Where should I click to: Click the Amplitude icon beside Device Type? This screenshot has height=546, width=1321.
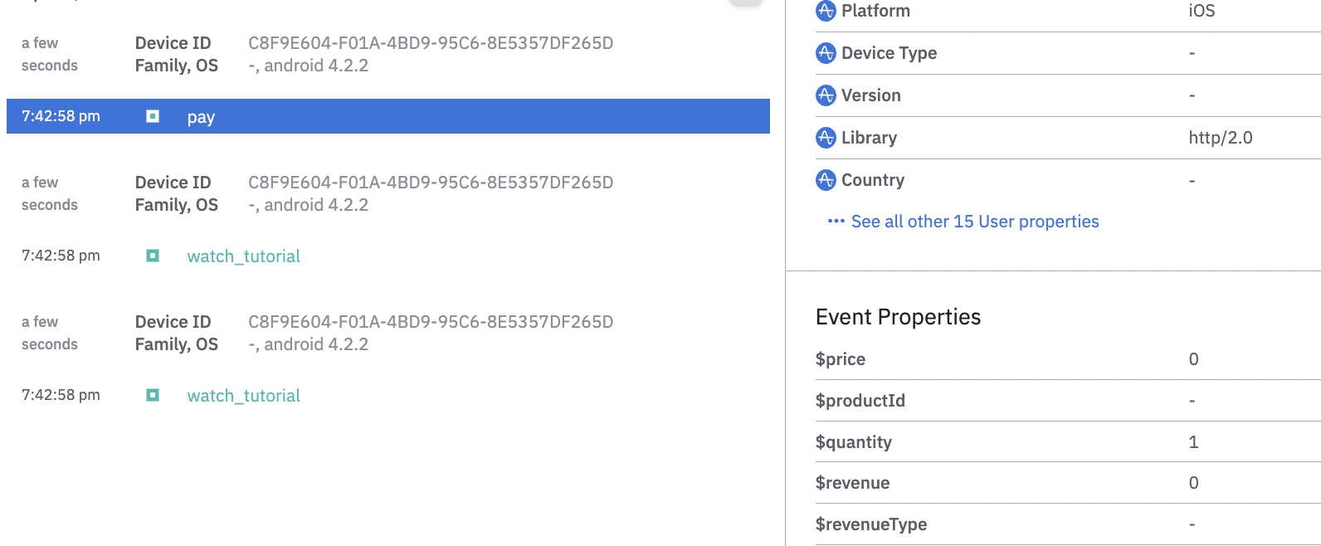pyautogui.click(x=826, y=53)
